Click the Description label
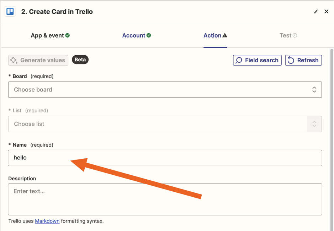This screenshot has width=334, height=231. pos(22,179)
